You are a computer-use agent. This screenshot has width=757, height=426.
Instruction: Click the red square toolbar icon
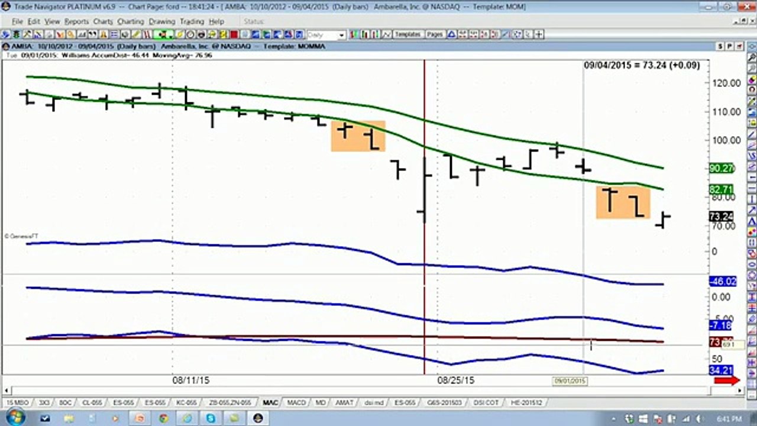[235, 35]
